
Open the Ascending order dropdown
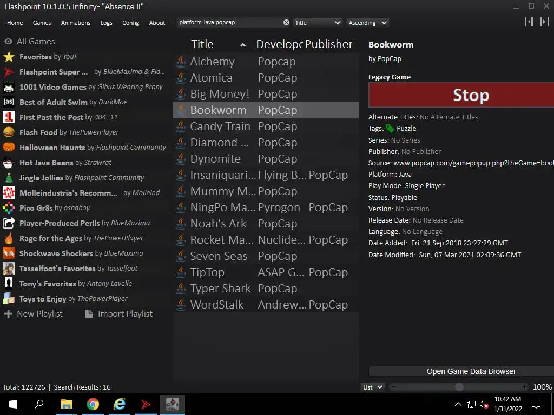[367, 23]
